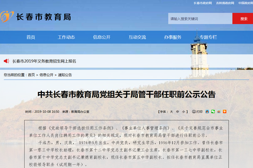Screen dimensions: 253x168
Task: Open the 信息公开 navigation tab
Action: 102,37
